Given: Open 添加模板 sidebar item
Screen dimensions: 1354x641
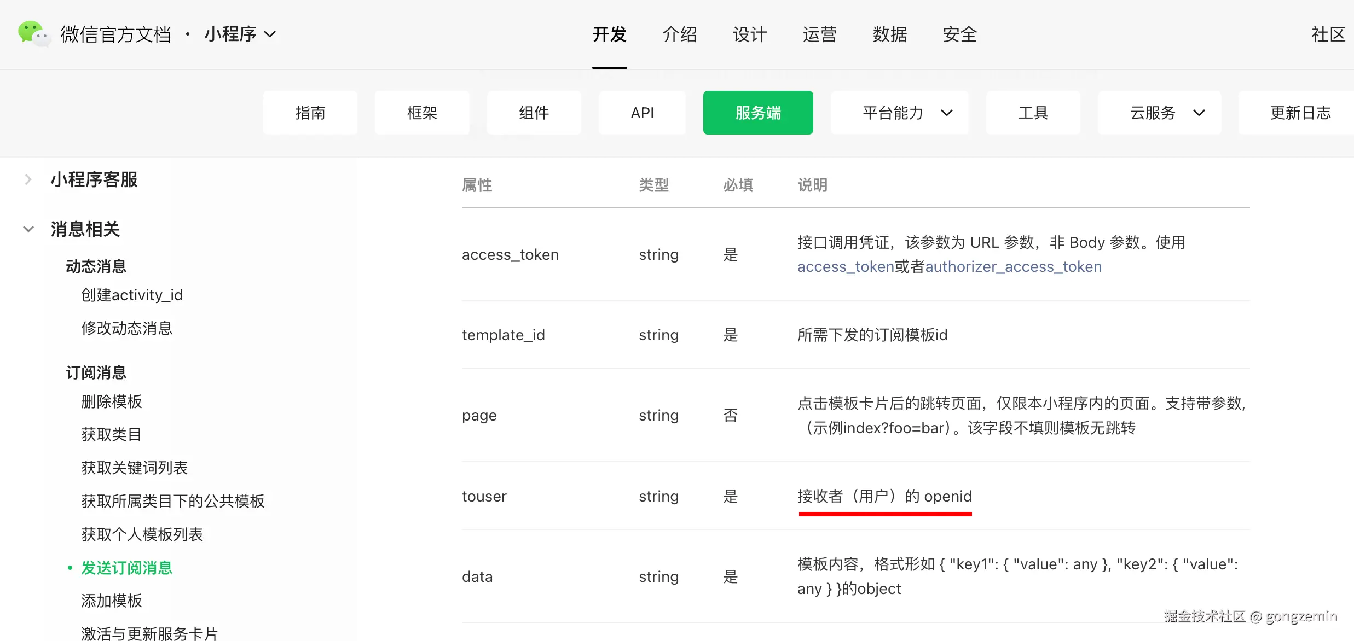Looking at the screenshot, I should (x=112, y=601).
